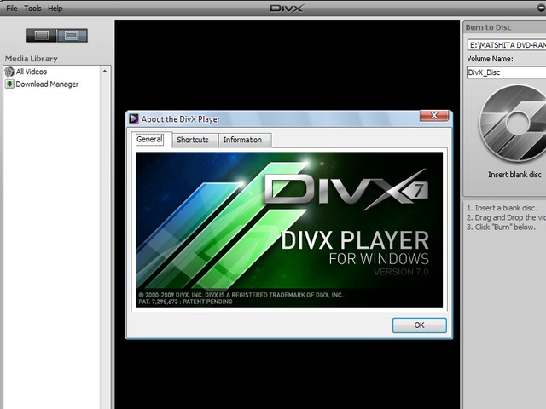Click the Volume Name field DivX_Disc
The height and width of the screenshot is (409, 546).
506,72
